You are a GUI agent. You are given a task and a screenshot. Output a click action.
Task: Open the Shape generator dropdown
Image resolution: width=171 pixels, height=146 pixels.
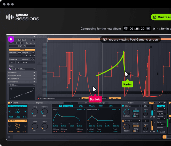[x=23, y=85]
